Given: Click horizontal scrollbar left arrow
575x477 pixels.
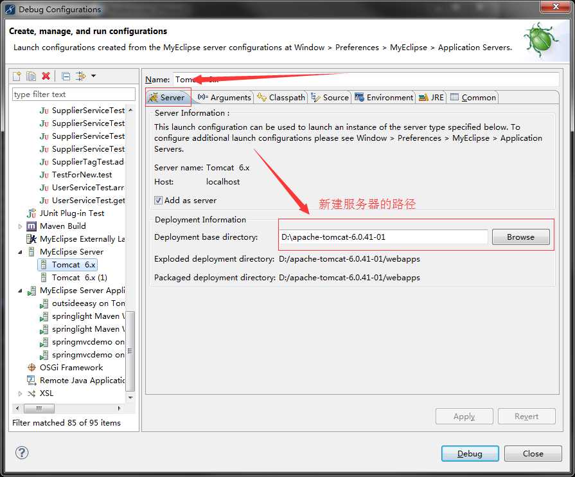Looking at the screenshot, I should [x=17, y=408].
